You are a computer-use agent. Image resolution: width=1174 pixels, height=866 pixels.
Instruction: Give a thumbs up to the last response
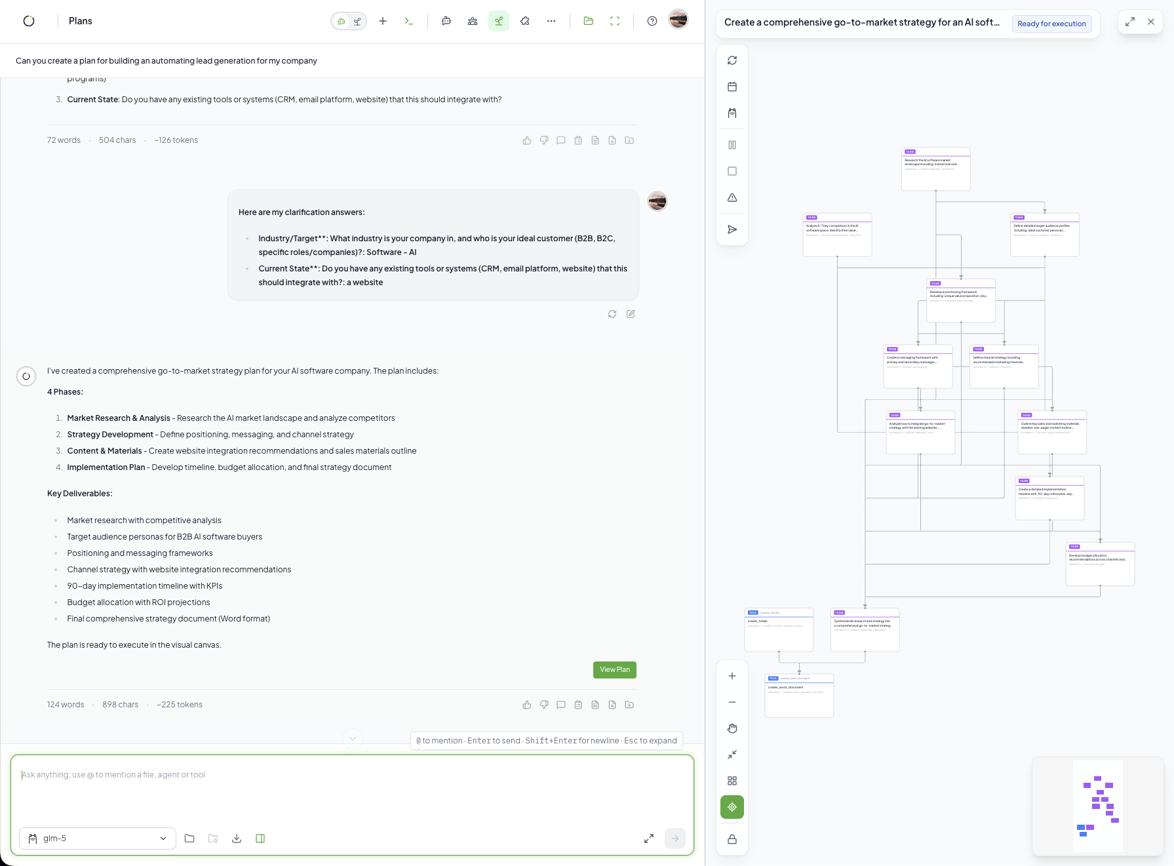tap(527, 705)
